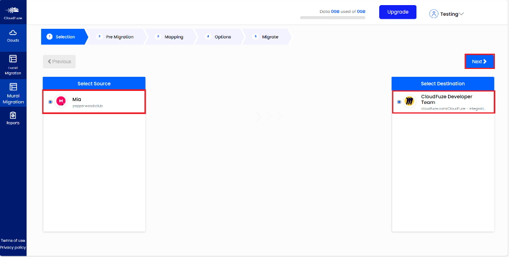Click the Next button
Screen dimensions: 509x257
tap(480, 62)
